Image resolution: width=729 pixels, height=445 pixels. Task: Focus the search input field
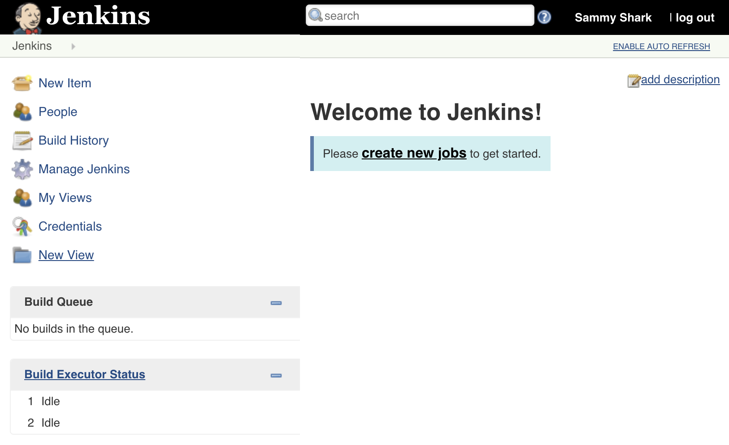pyautogui.click(x=420, y=16)
